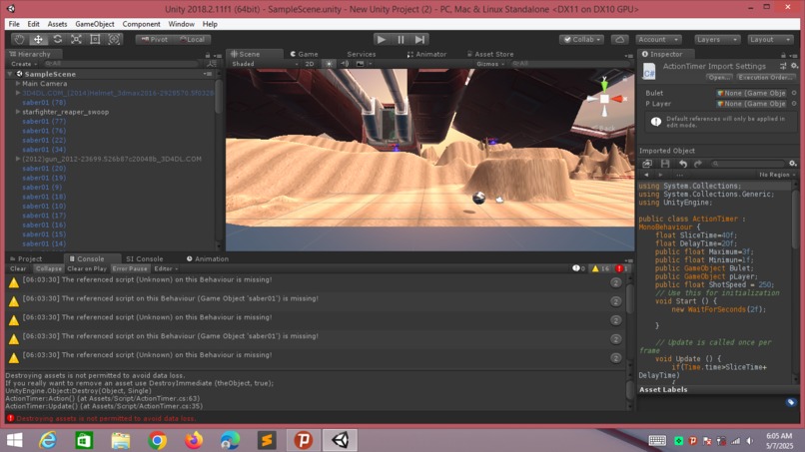Switch to the Game tab
Image resolution: width=805 pixels, height=452 pixels.
[x=304, y=54]
